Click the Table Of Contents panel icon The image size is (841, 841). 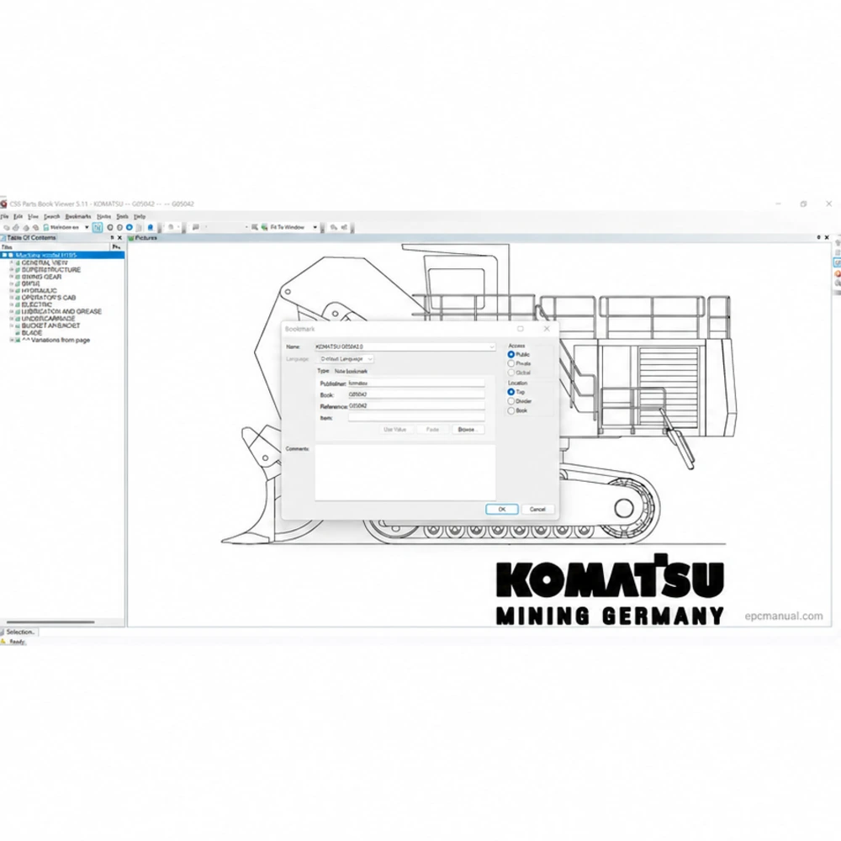(x=3, y=238)
